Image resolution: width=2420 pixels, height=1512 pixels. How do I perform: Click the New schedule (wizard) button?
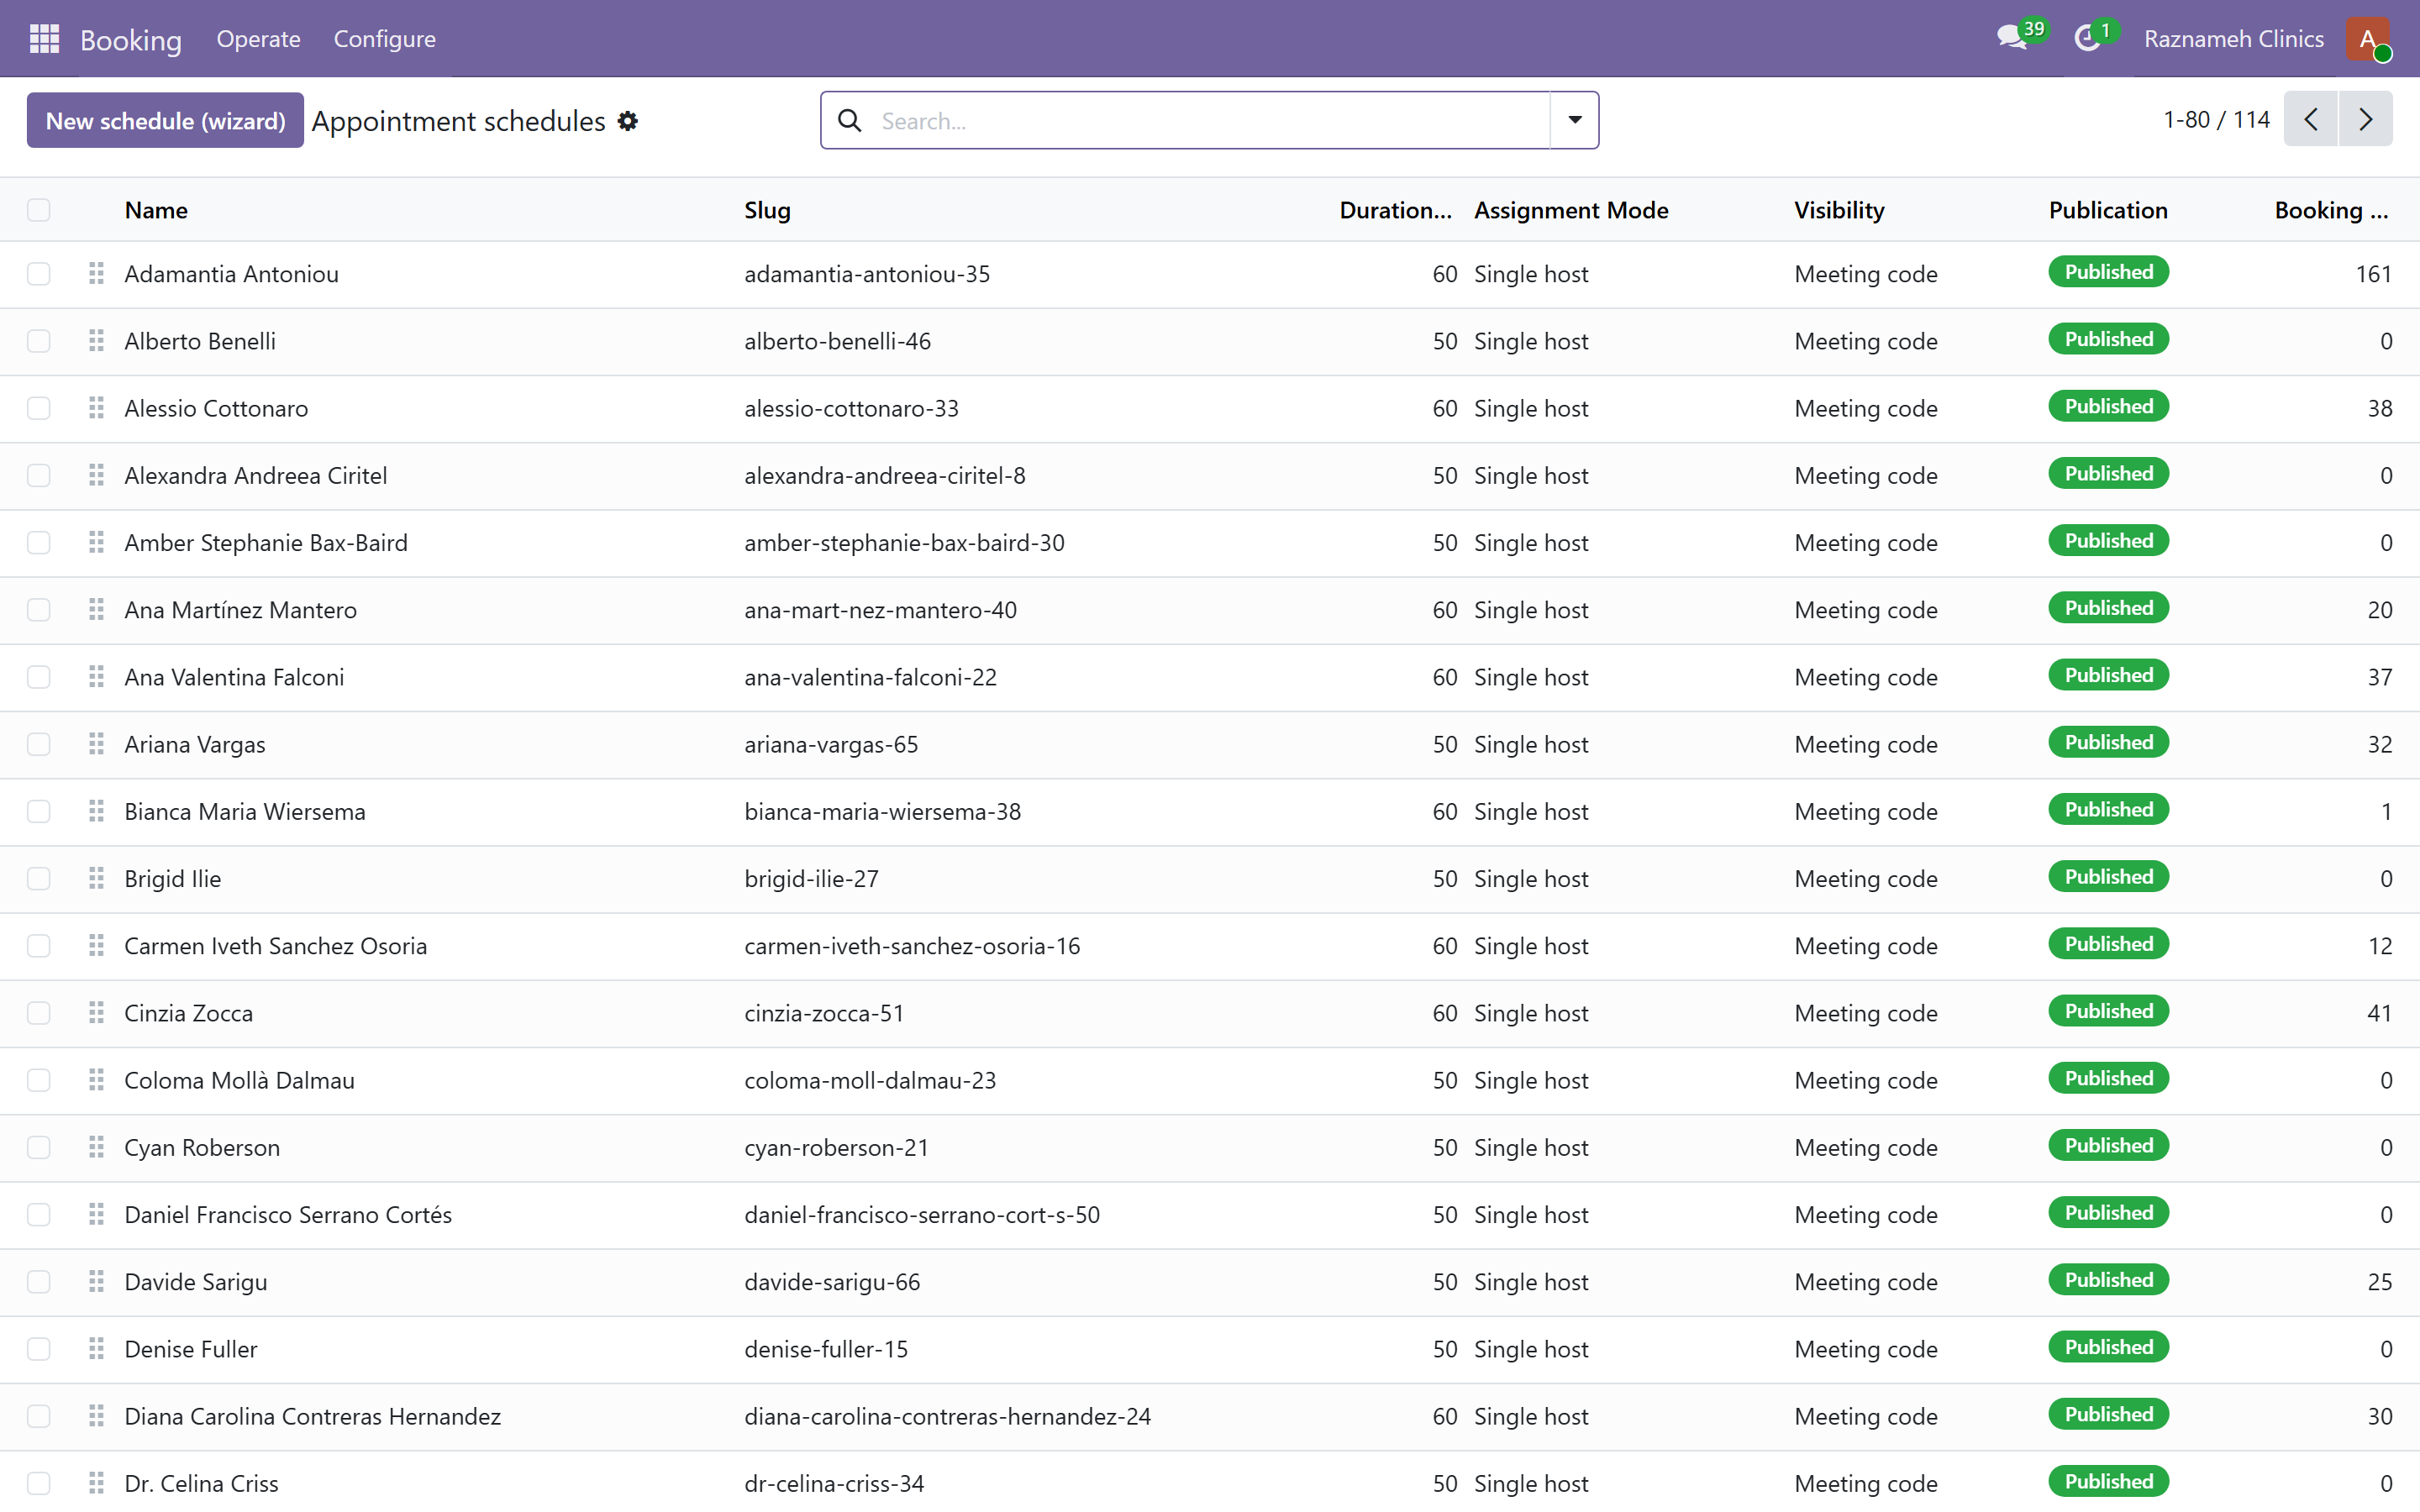pyautogui.click(x=165, y=120)
